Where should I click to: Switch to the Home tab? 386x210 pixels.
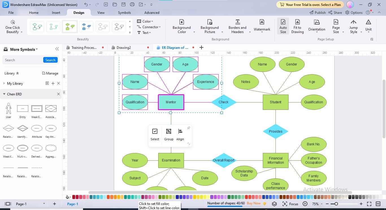tap(34, 12)
